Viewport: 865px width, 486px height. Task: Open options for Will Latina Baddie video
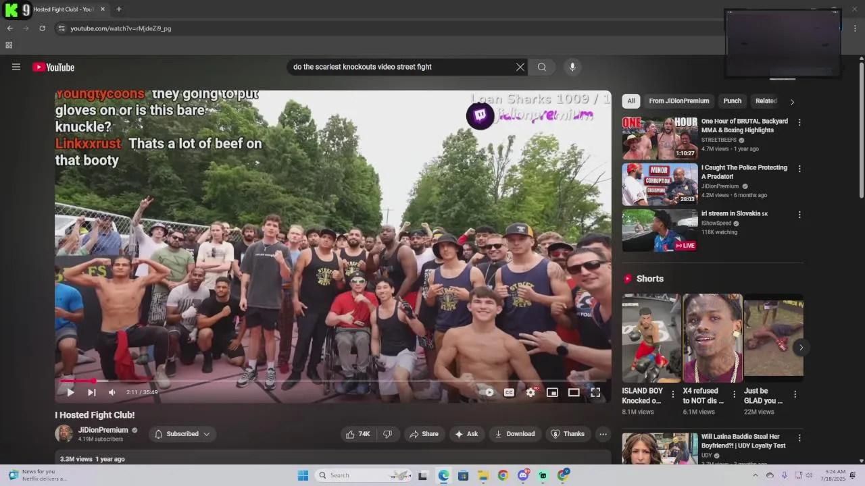point(799,438)
